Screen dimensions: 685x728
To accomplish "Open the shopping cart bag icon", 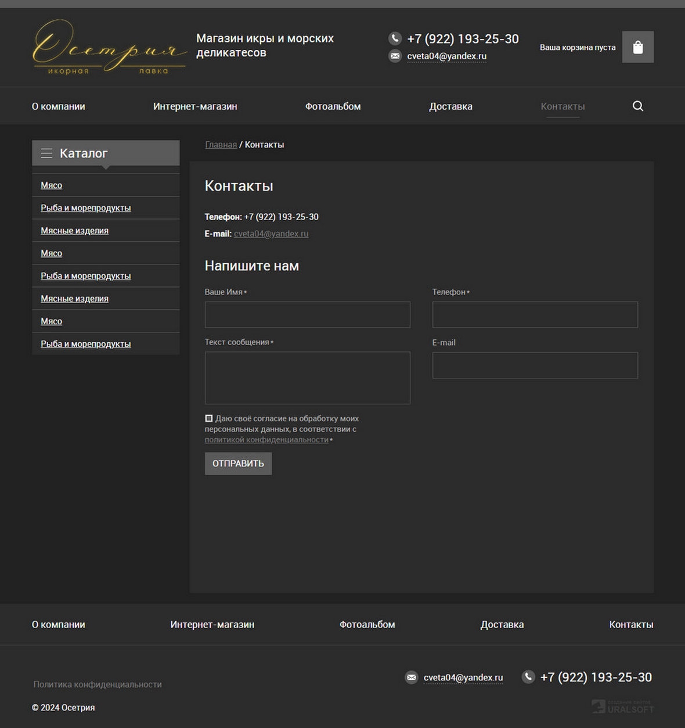I will click(x=637, y=47).
